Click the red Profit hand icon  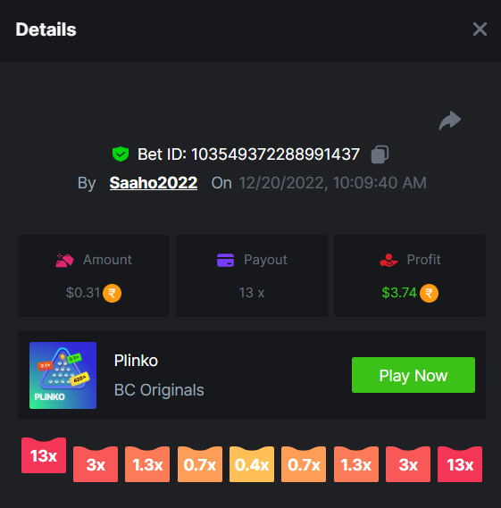(x=388, y=260)
